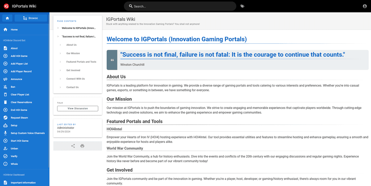Image resolution: width=371 pixels, height=186 pixels.
Task: Click the Add HOI Game plus icon
Action: coord(5,56)
